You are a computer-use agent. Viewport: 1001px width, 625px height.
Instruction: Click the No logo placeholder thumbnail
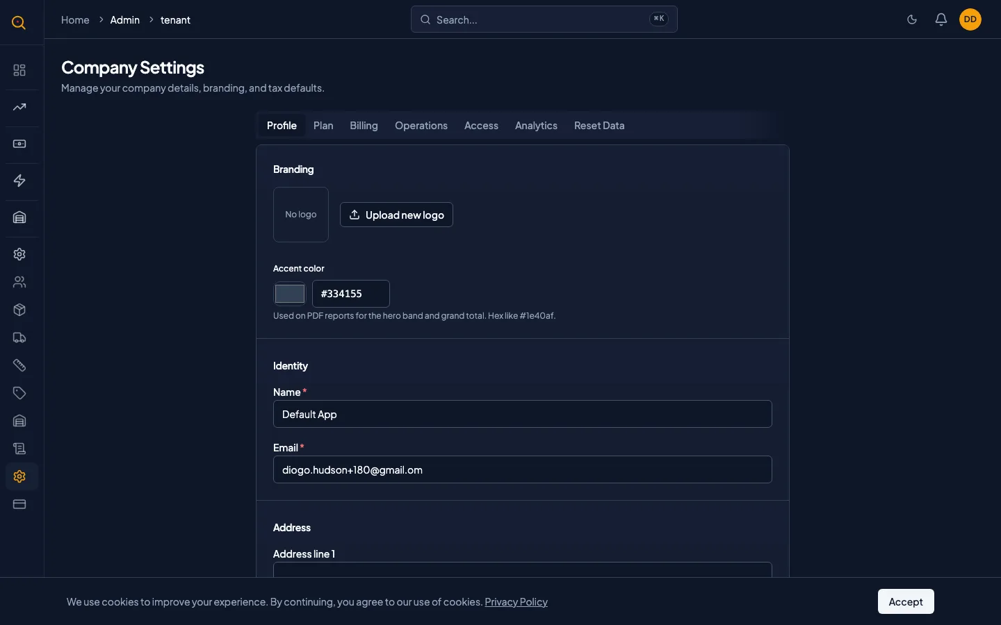pyautogui.click(x=301, y=215)
